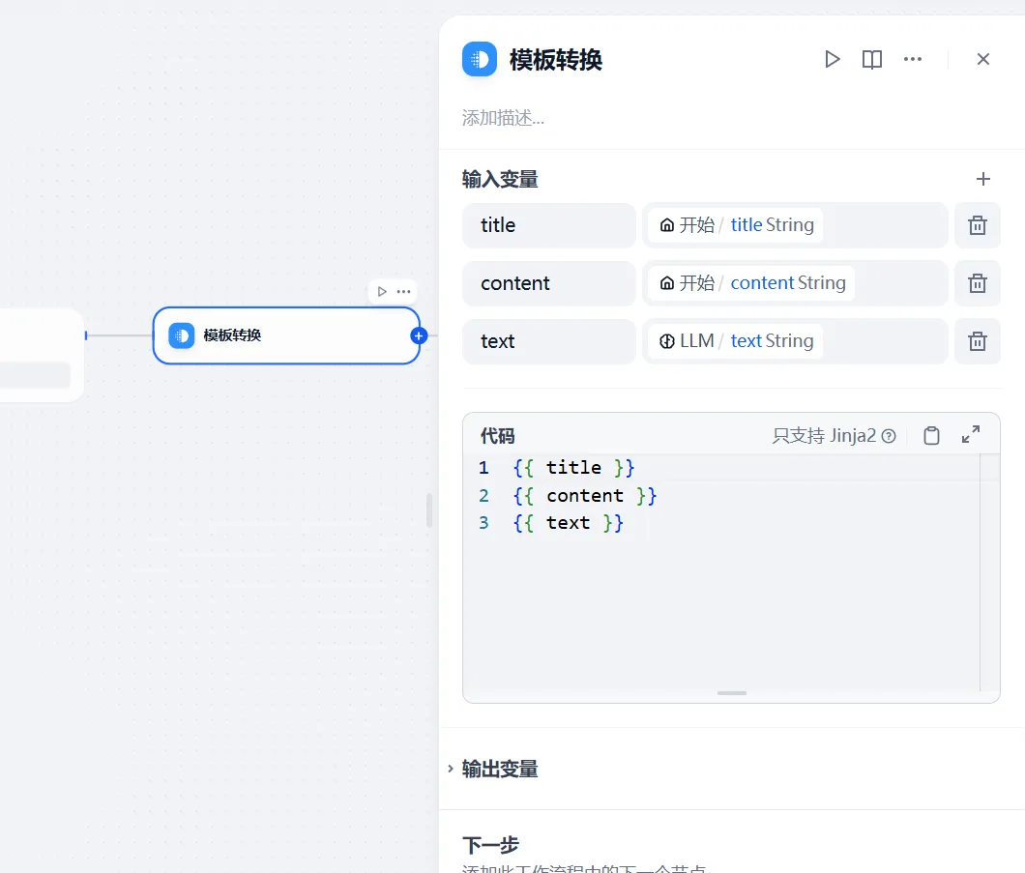
Task: Select the template transform node on canvas
Action: (x=286, y=335)
